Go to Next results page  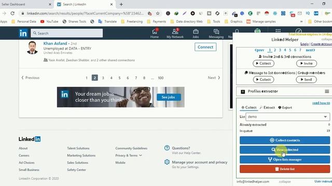tap(214, 78)
